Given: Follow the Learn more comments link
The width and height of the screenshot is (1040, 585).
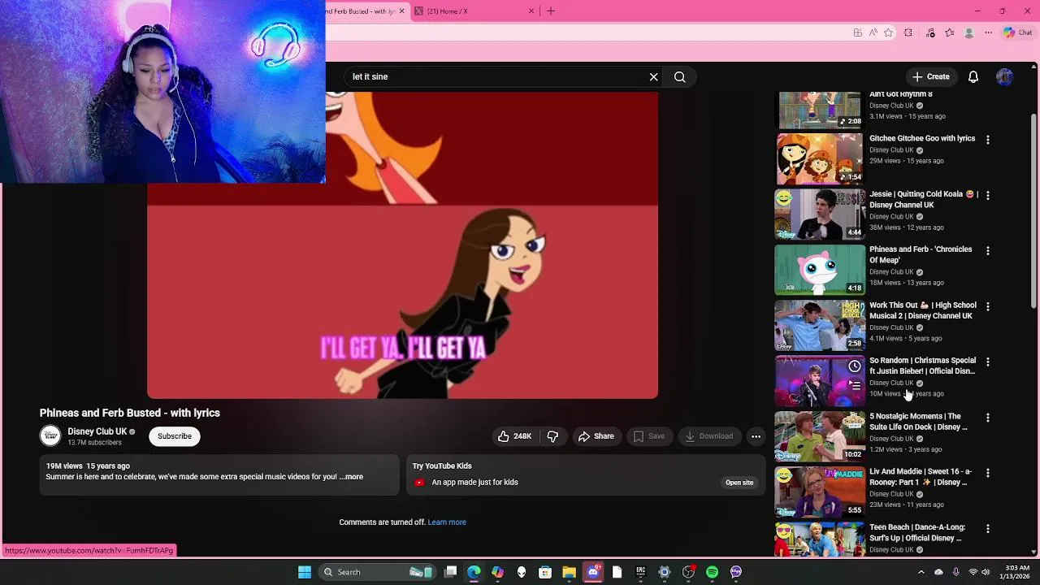Looking at the screenshot, I should (447, 522).
